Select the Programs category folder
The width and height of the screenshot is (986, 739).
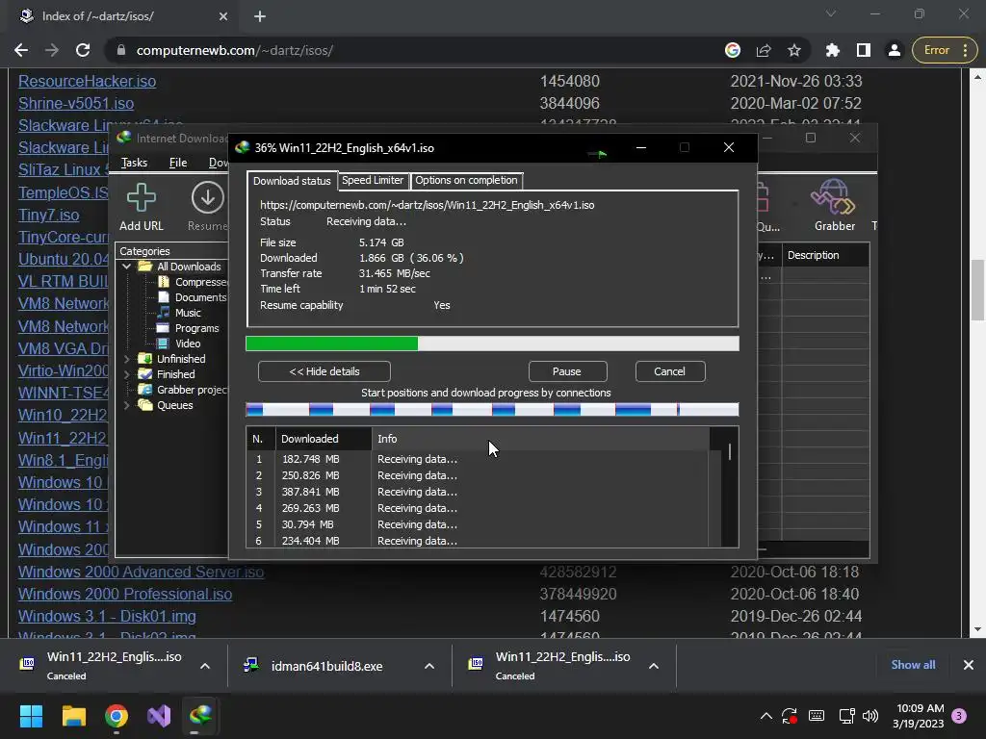tap(196, 328)
